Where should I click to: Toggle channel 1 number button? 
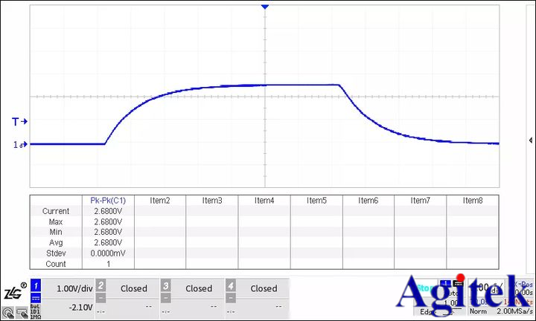34,285
